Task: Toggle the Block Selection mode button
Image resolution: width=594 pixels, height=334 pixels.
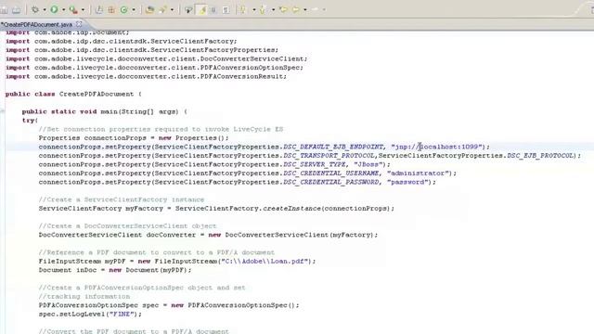Action: (x=213, y=10)
